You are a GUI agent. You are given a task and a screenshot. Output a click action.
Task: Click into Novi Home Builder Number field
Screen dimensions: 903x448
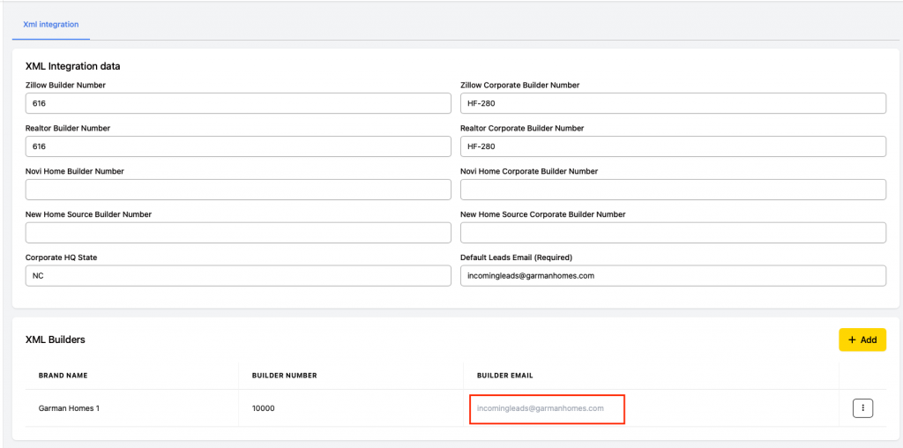tap(238, 190)
